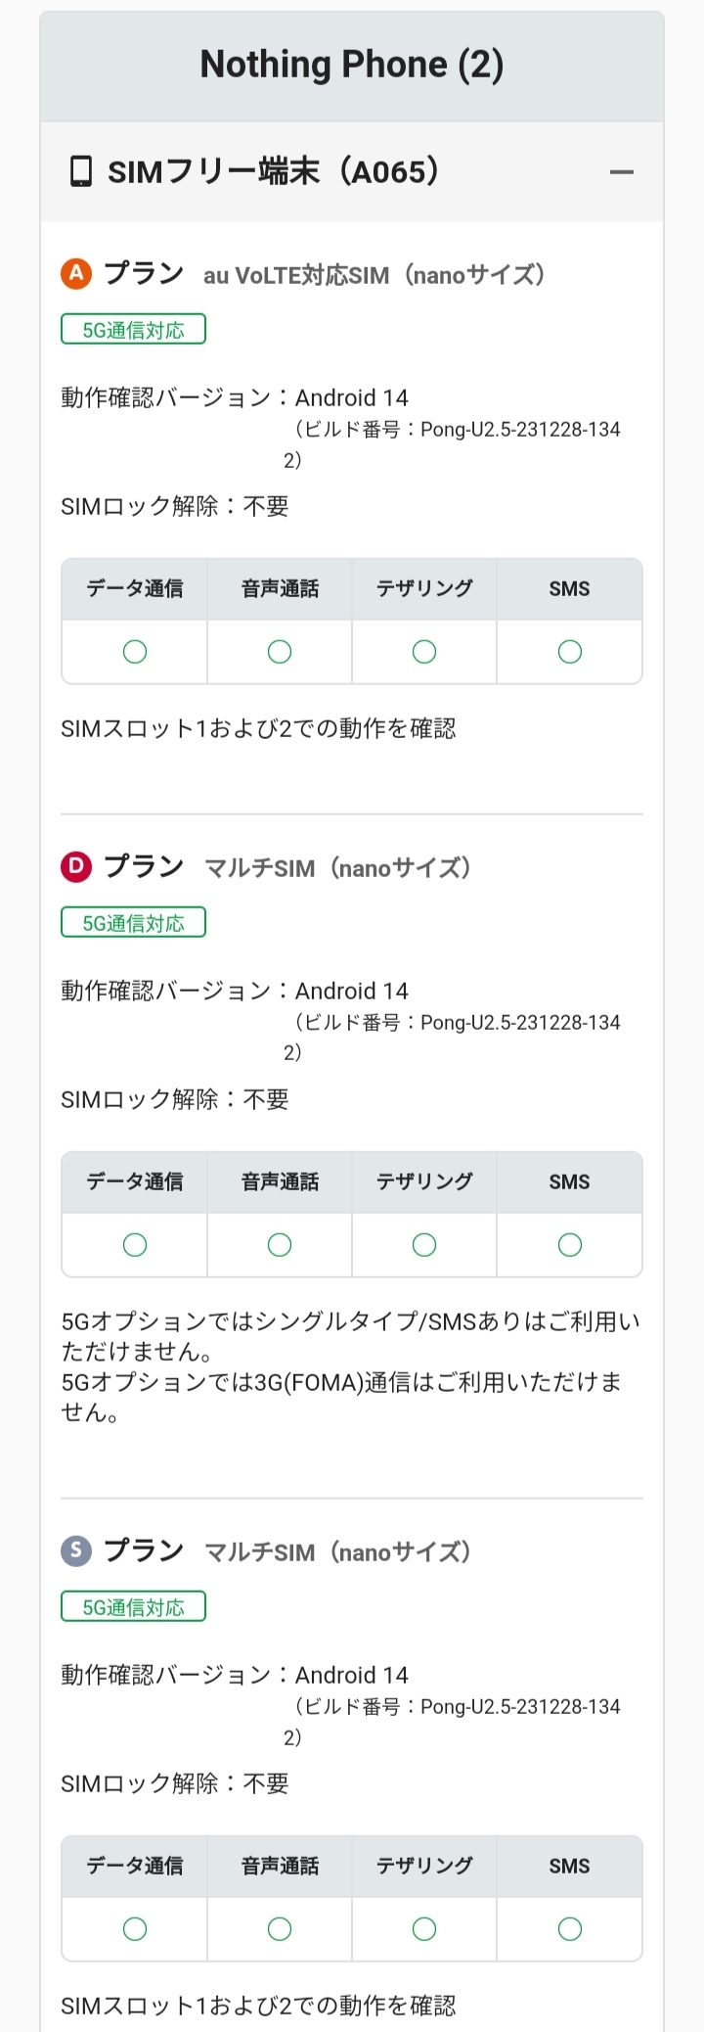The image size is (704, 2032).
Task: Click the red D plan icon
Action: (x=76, y=866)
